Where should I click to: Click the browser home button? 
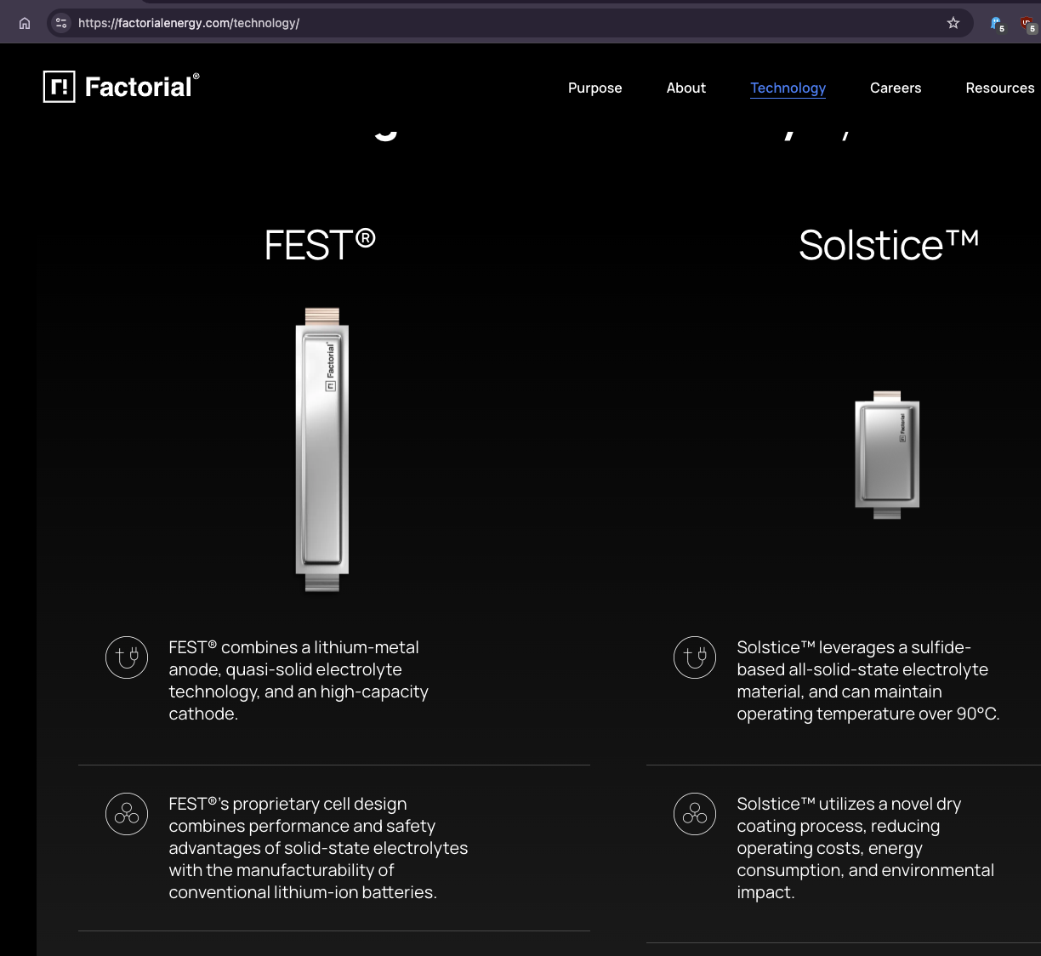[x=25, y=23]
